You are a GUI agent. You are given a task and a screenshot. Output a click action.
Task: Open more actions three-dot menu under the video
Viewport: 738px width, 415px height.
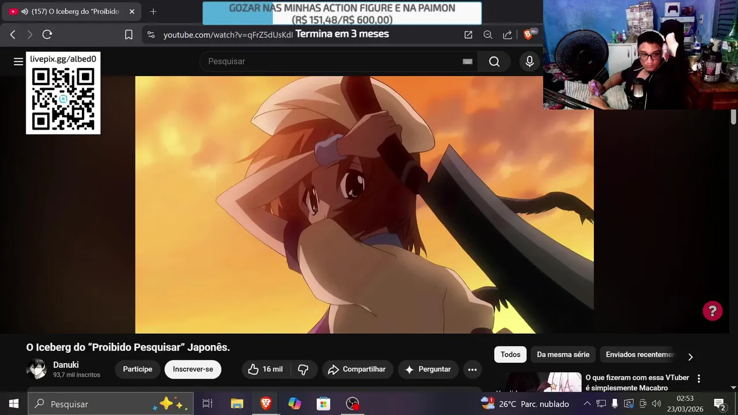472,369
